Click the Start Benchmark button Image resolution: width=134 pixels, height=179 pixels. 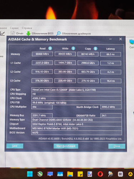(x=66, y=146)
